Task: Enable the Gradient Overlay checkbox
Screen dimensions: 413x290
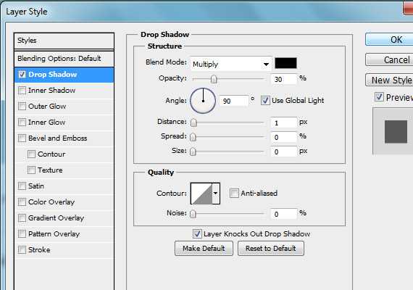Action: pos(22,217)
